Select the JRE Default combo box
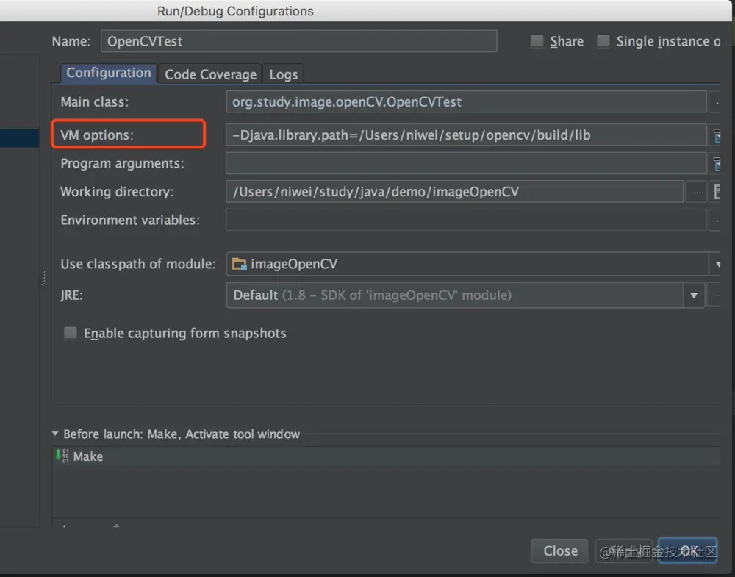This screenshot has height=577, width=735. (465, 295)
